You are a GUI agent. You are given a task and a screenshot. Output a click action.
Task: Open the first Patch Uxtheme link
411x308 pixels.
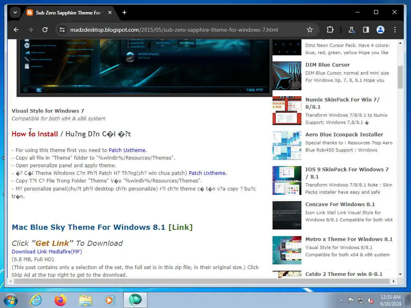pyautogui.click(x=128, y=150)
